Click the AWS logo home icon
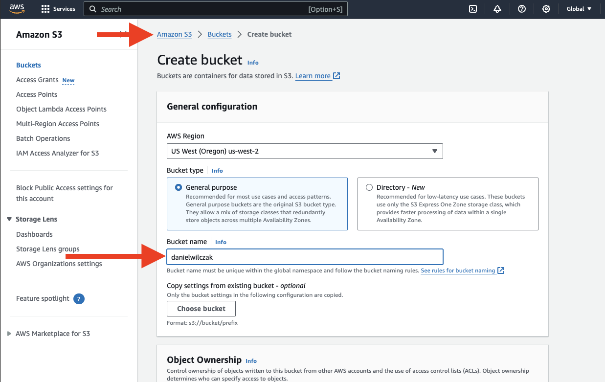 [17, 9]
